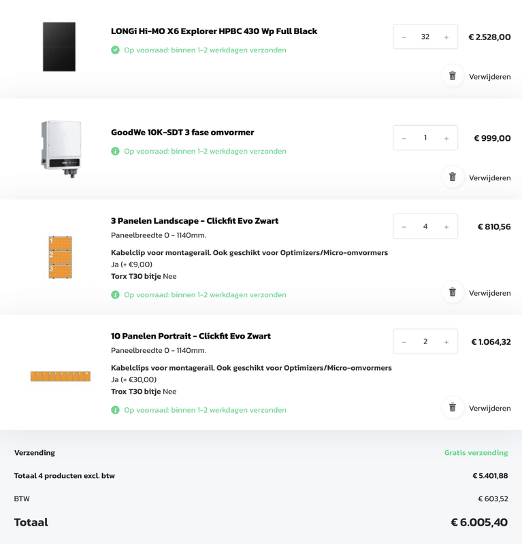Click trash icon for 3 Panelen Landscape
The image size is (522, 544).
(x=453, y=292)
